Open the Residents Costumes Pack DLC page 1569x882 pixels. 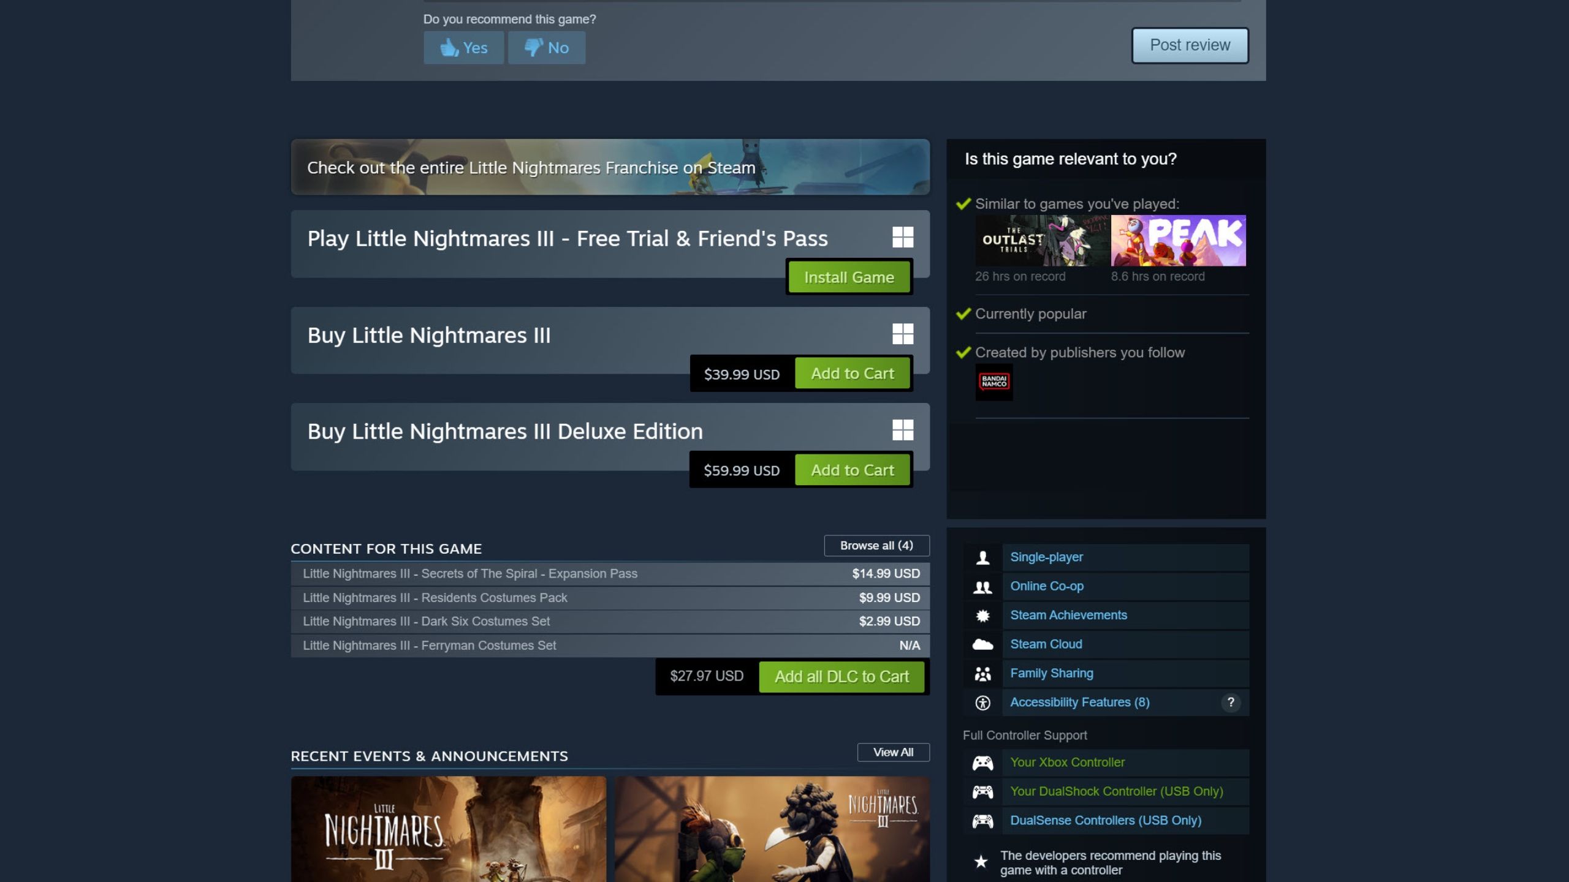coord(435,598)
